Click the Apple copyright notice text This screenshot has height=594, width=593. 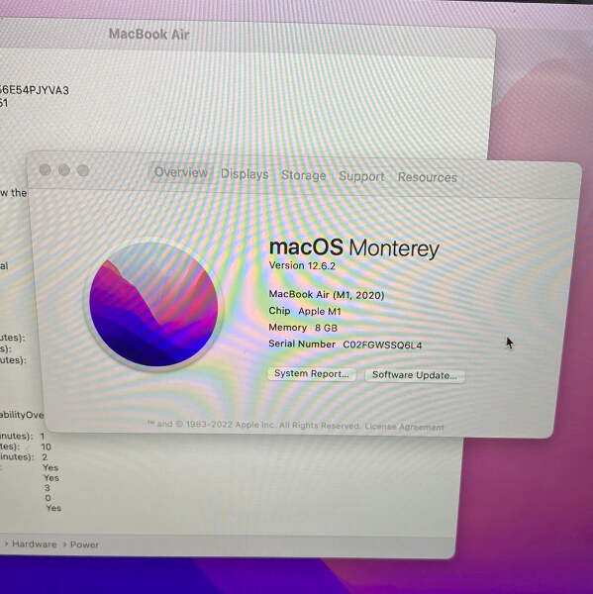pyautogui.click(x=253, y=425)
